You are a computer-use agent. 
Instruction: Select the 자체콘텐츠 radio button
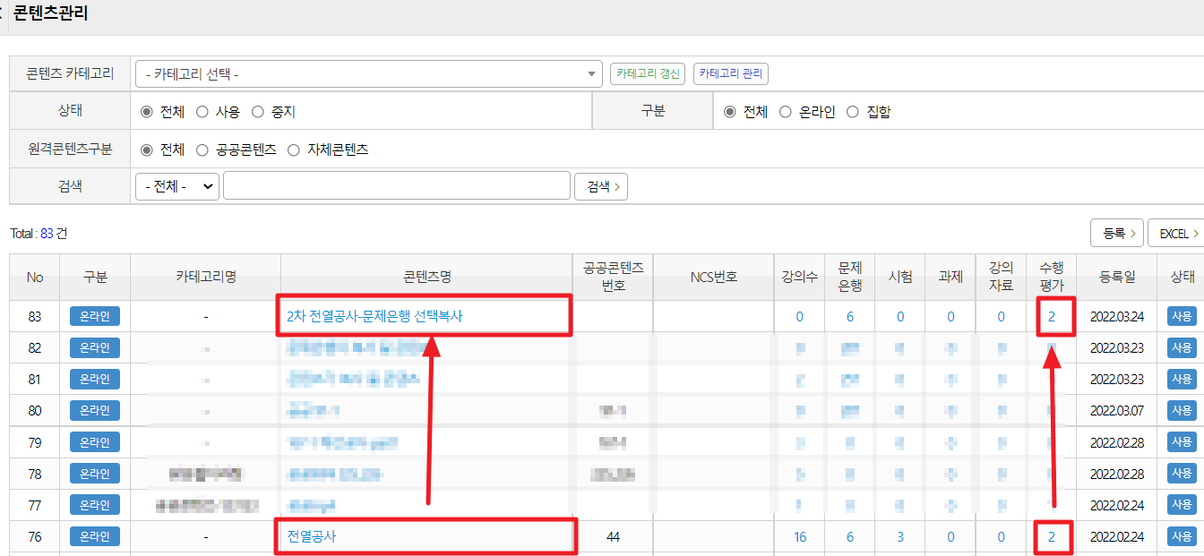[x=294, y=150]
